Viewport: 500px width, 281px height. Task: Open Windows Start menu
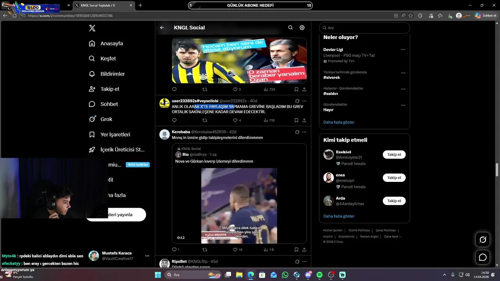click(x=158, y=275)
